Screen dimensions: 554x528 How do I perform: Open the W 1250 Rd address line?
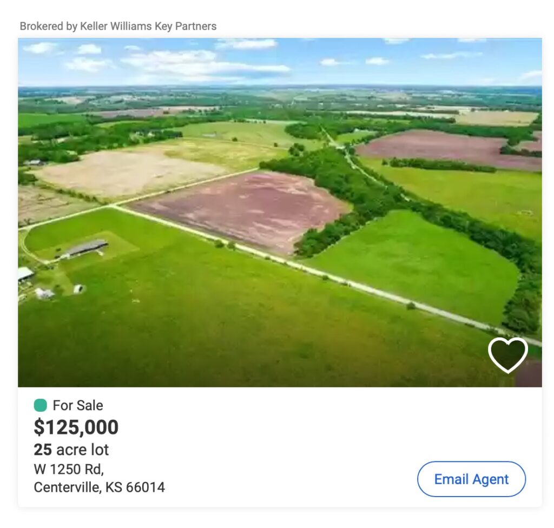(69, 468)
